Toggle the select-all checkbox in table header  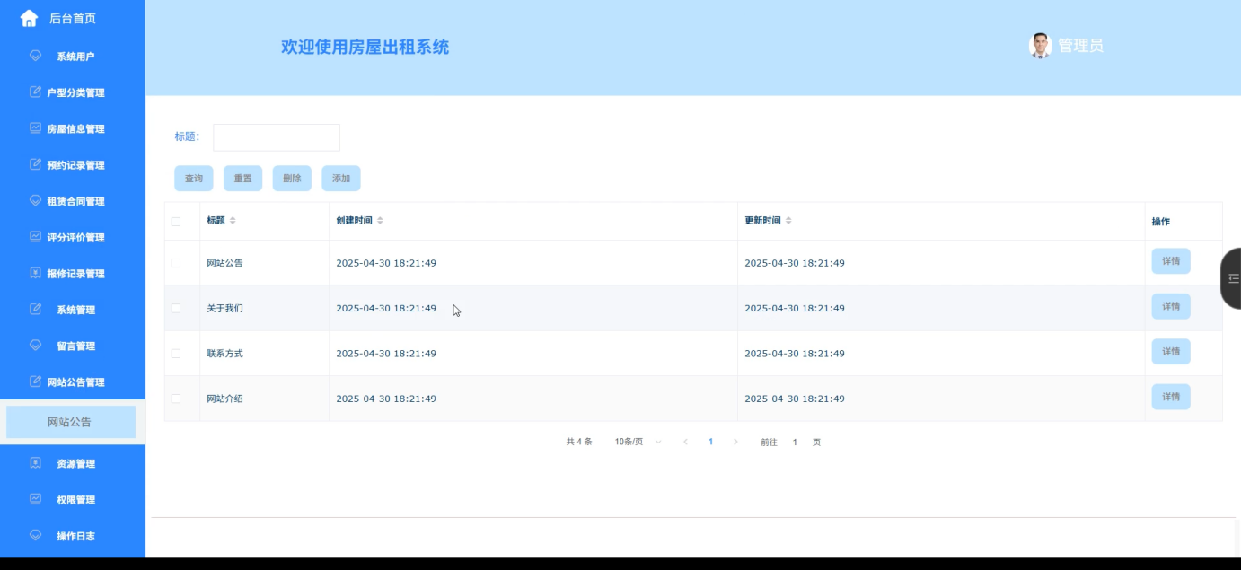pyautogui.click(x=176, y=222)
